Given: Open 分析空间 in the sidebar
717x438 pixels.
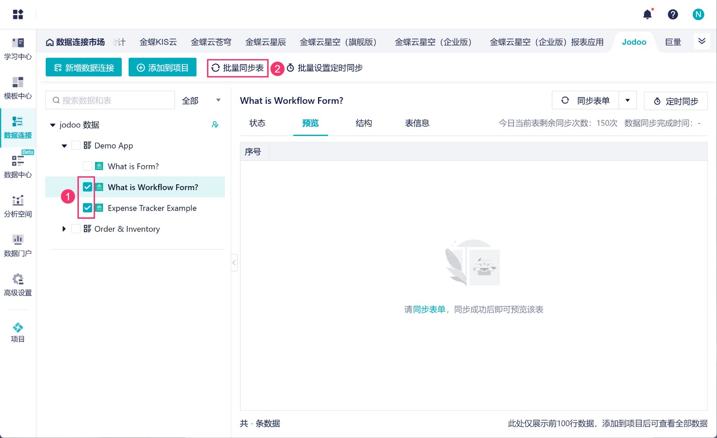Looking at the screenshot, I should click(18, 206).
